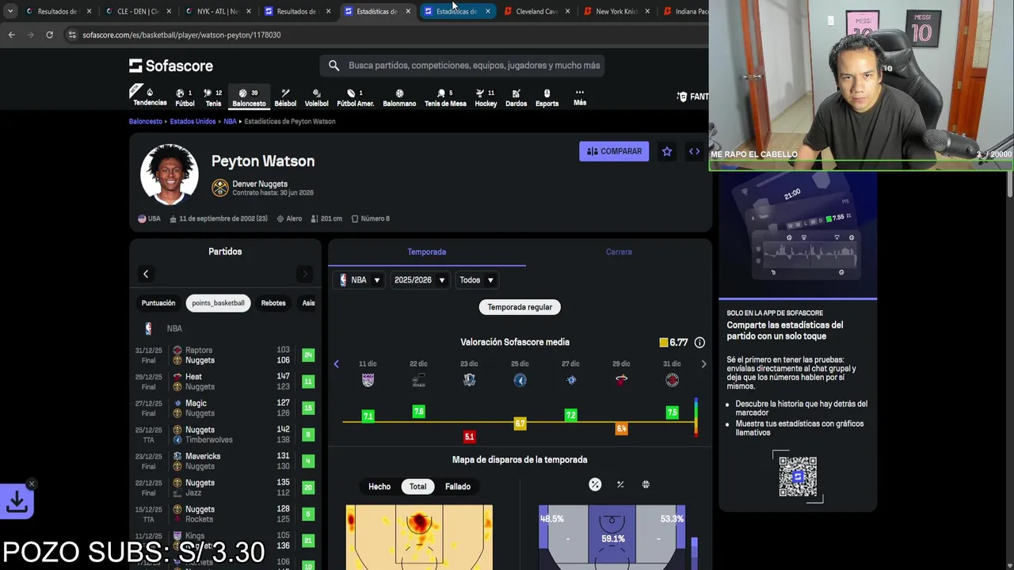Open the rating info icon beside 6.77
The width and height of the screenshot is (1014, 570).
(x=700, y=342)
